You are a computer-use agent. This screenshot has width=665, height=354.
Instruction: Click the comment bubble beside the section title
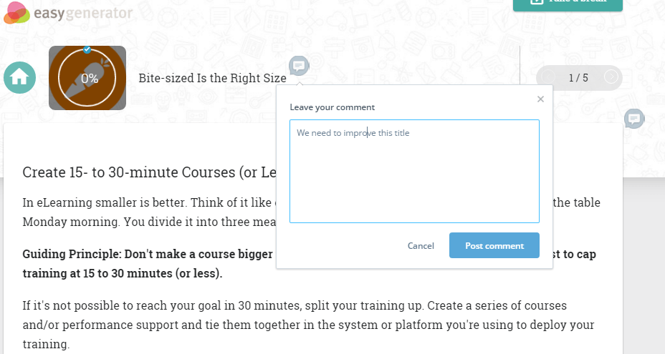(x=299, y=67)
